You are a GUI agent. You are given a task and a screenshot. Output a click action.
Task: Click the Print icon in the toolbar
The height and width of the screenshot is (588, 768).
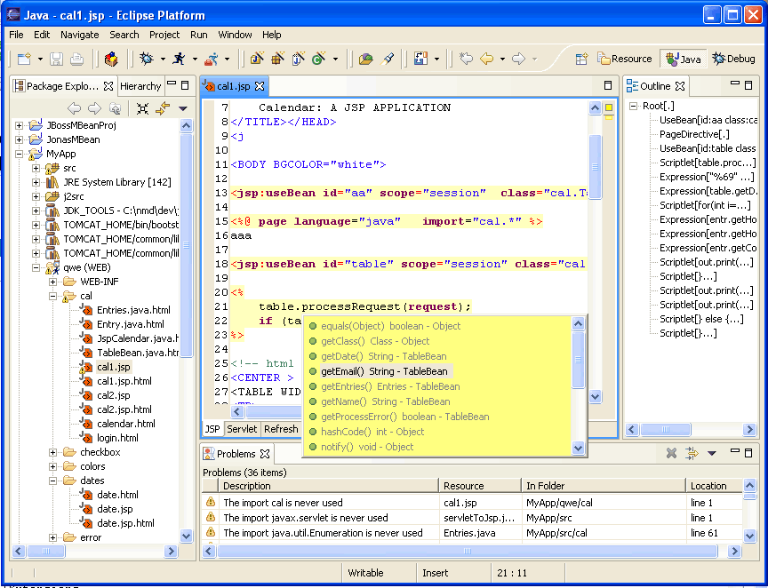pyautogui.click(x=76, y=60)
